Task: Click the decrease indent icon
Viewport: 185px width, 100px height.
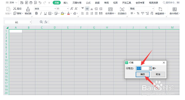Action: [96, 9]
